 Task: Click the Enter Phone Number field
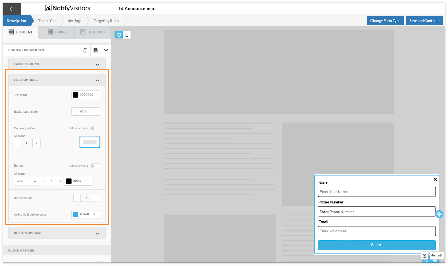click(377, 212)
